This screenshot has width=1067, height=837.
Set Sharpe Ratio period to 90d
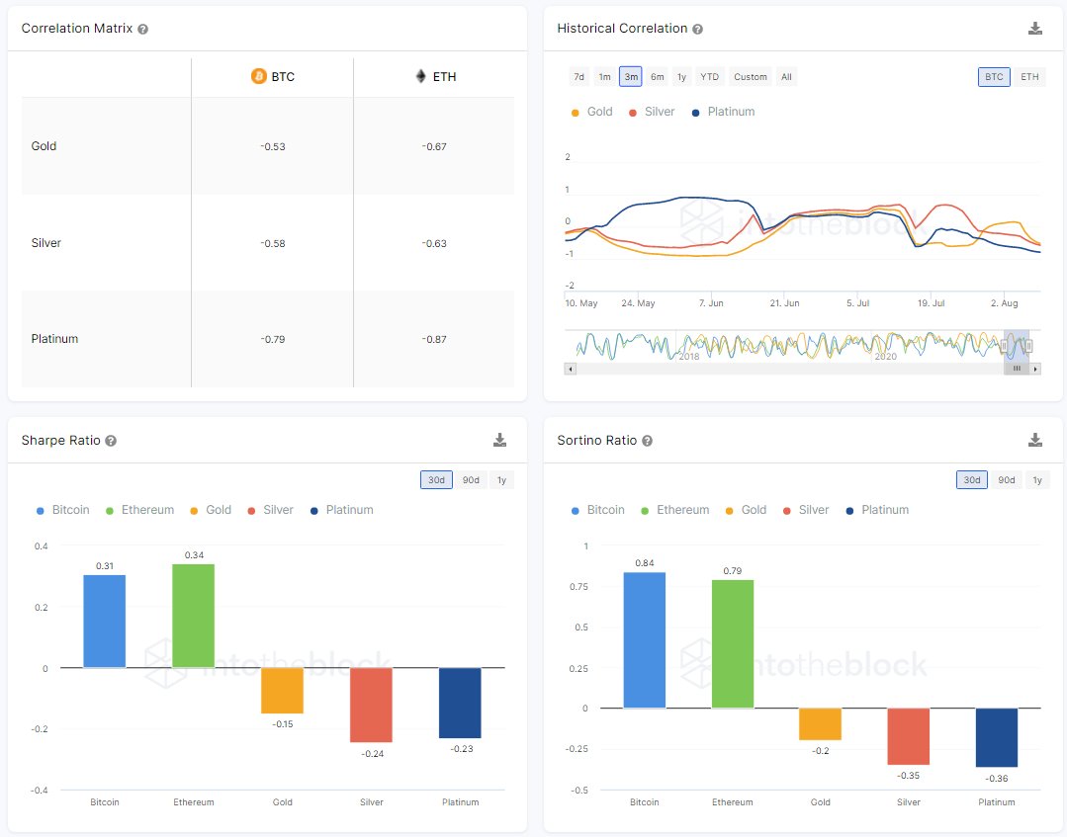(471, 480)
